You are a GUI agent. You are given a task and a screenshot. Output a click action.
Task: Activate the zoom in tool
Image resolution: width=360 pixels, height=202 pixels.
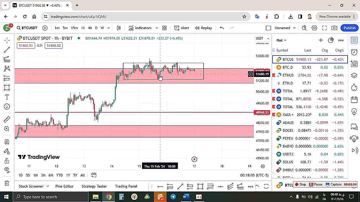click(x=7, y=129)
